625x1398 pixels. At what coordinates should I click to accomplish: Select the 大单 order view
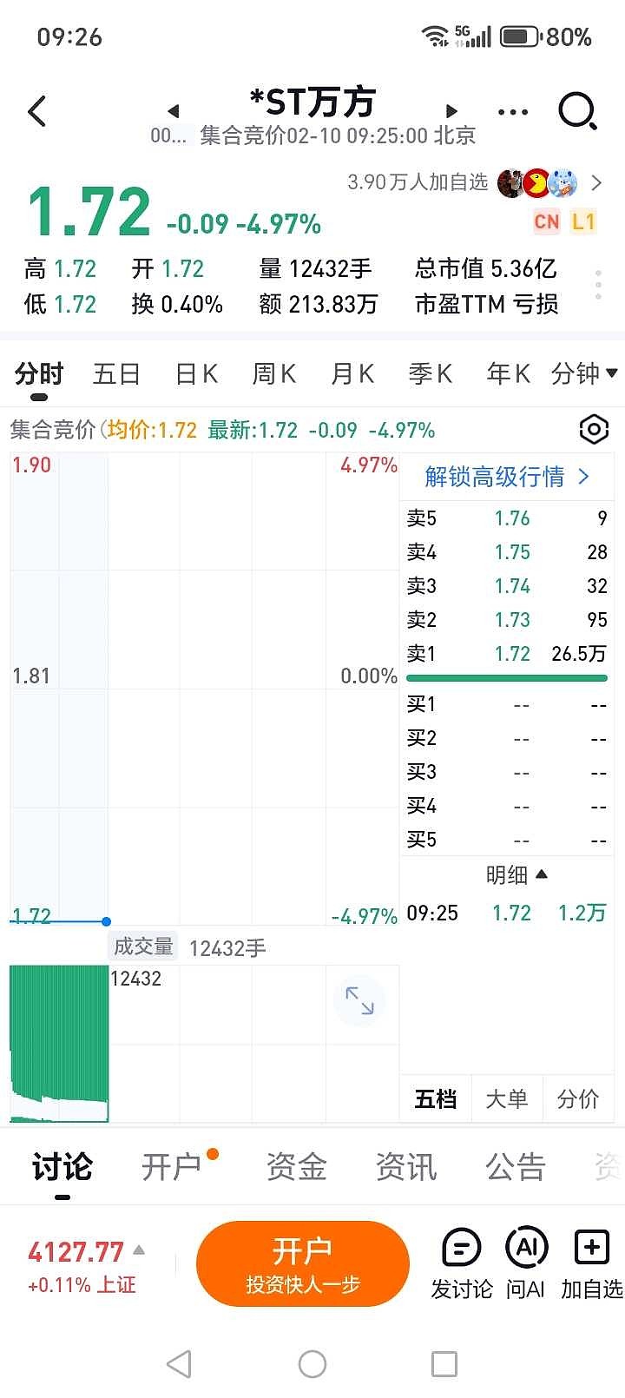click(506, 1099)
